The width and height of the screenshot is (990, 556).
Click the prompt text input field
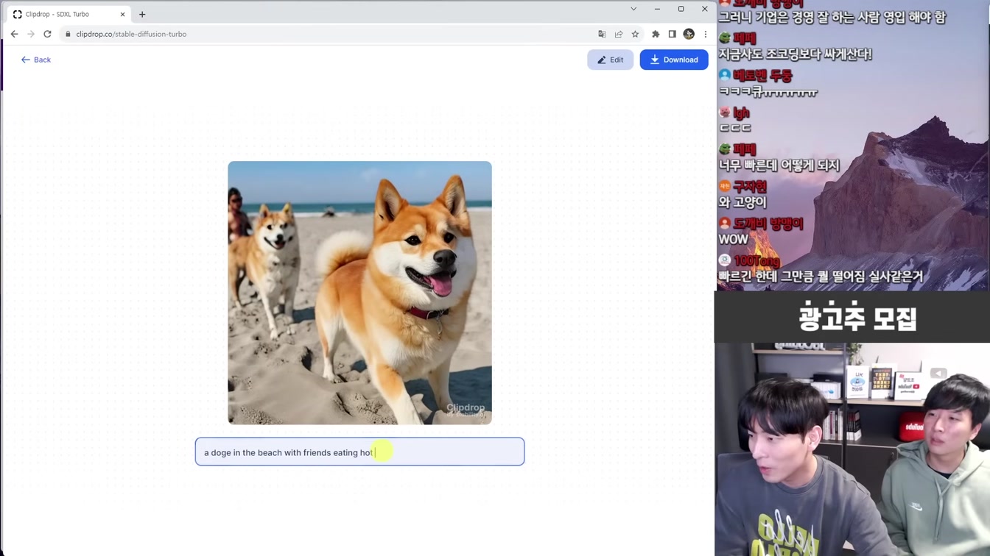(359, 452)
